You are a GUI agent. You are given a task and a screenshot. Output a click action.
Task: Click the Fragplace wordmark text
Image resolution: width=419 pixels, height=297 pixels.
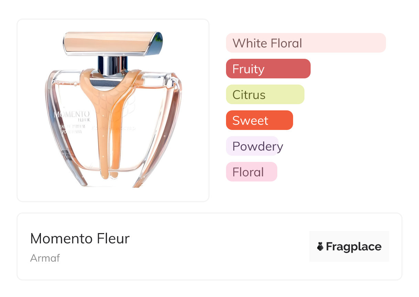click(x=354, y=246)
